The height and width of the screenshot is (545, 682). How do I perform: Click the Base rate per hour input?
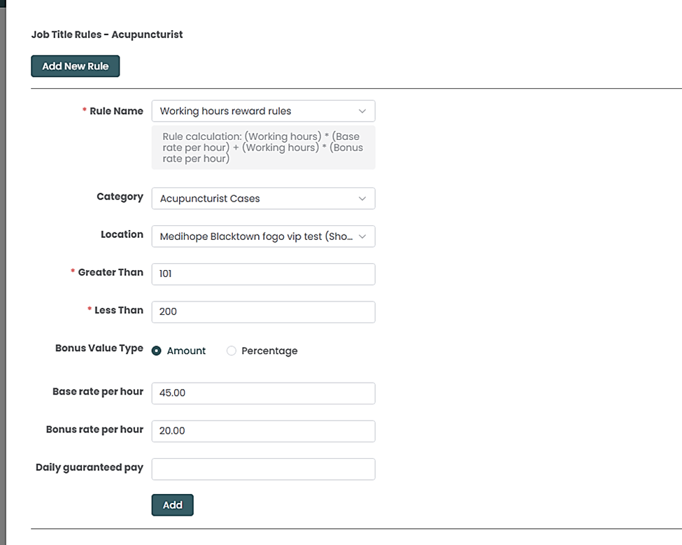point(262,393)
